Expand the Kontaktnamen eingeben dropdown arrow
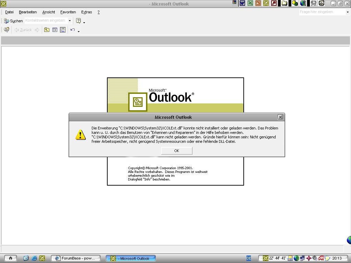Viewport: 351px width, 263px height. [x=70, y=21]
